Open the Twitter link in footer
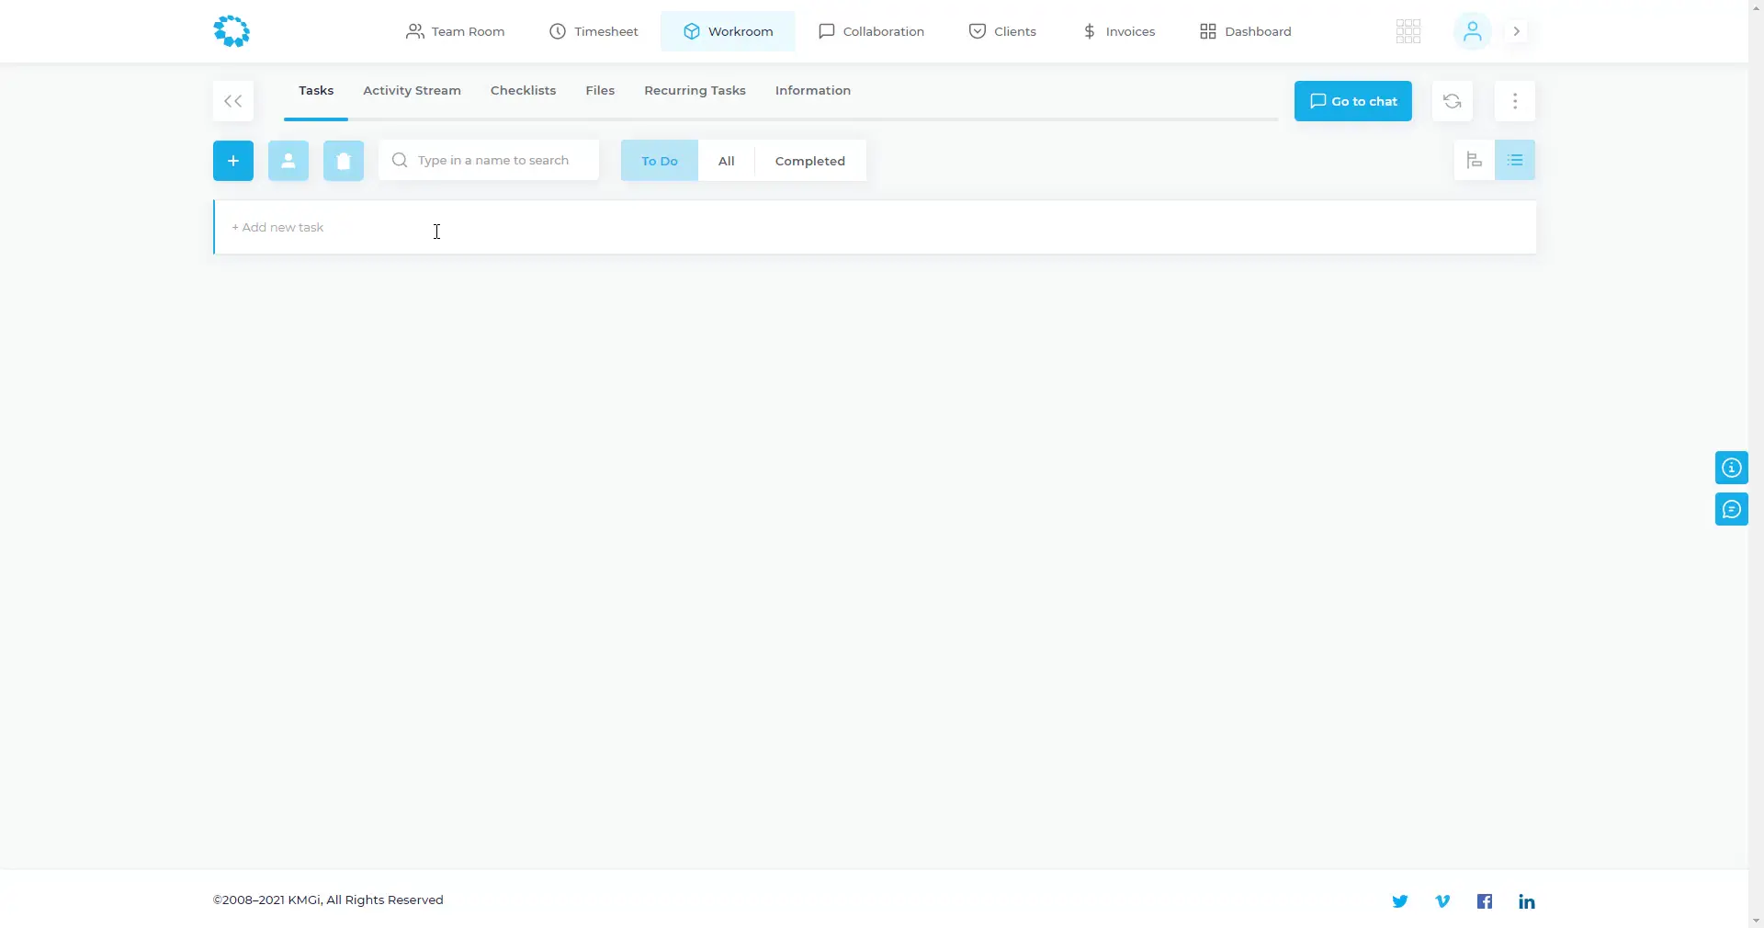The height and width of the screenshot is (928, 1764). pos(1400,901)
